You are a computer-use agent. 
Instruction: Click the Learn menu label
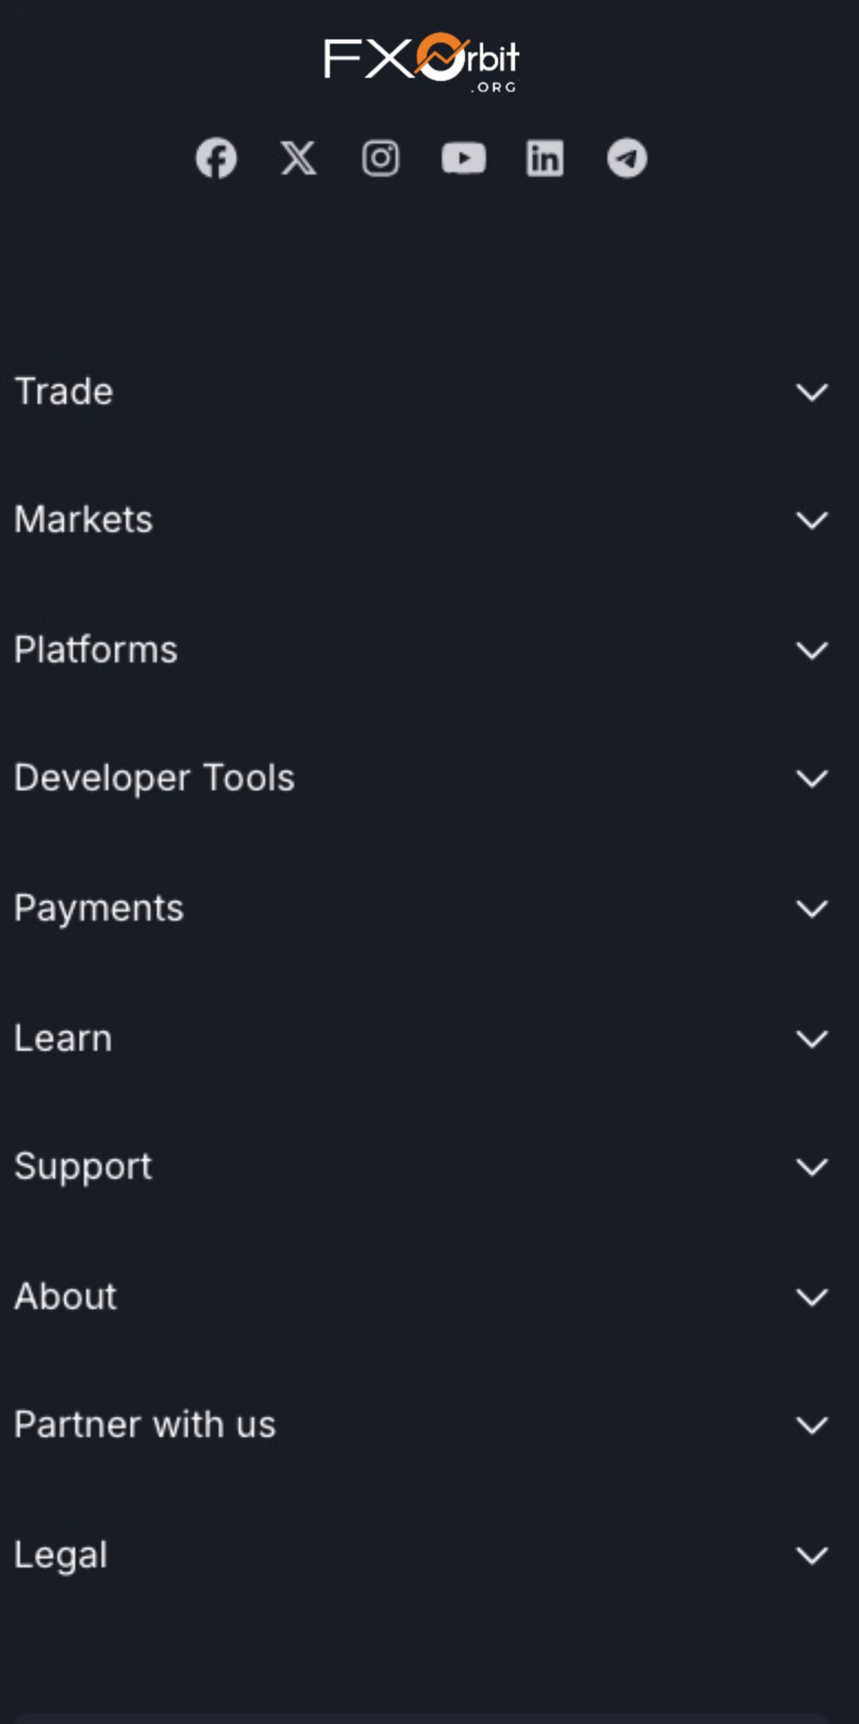(x=63, y=1038)
